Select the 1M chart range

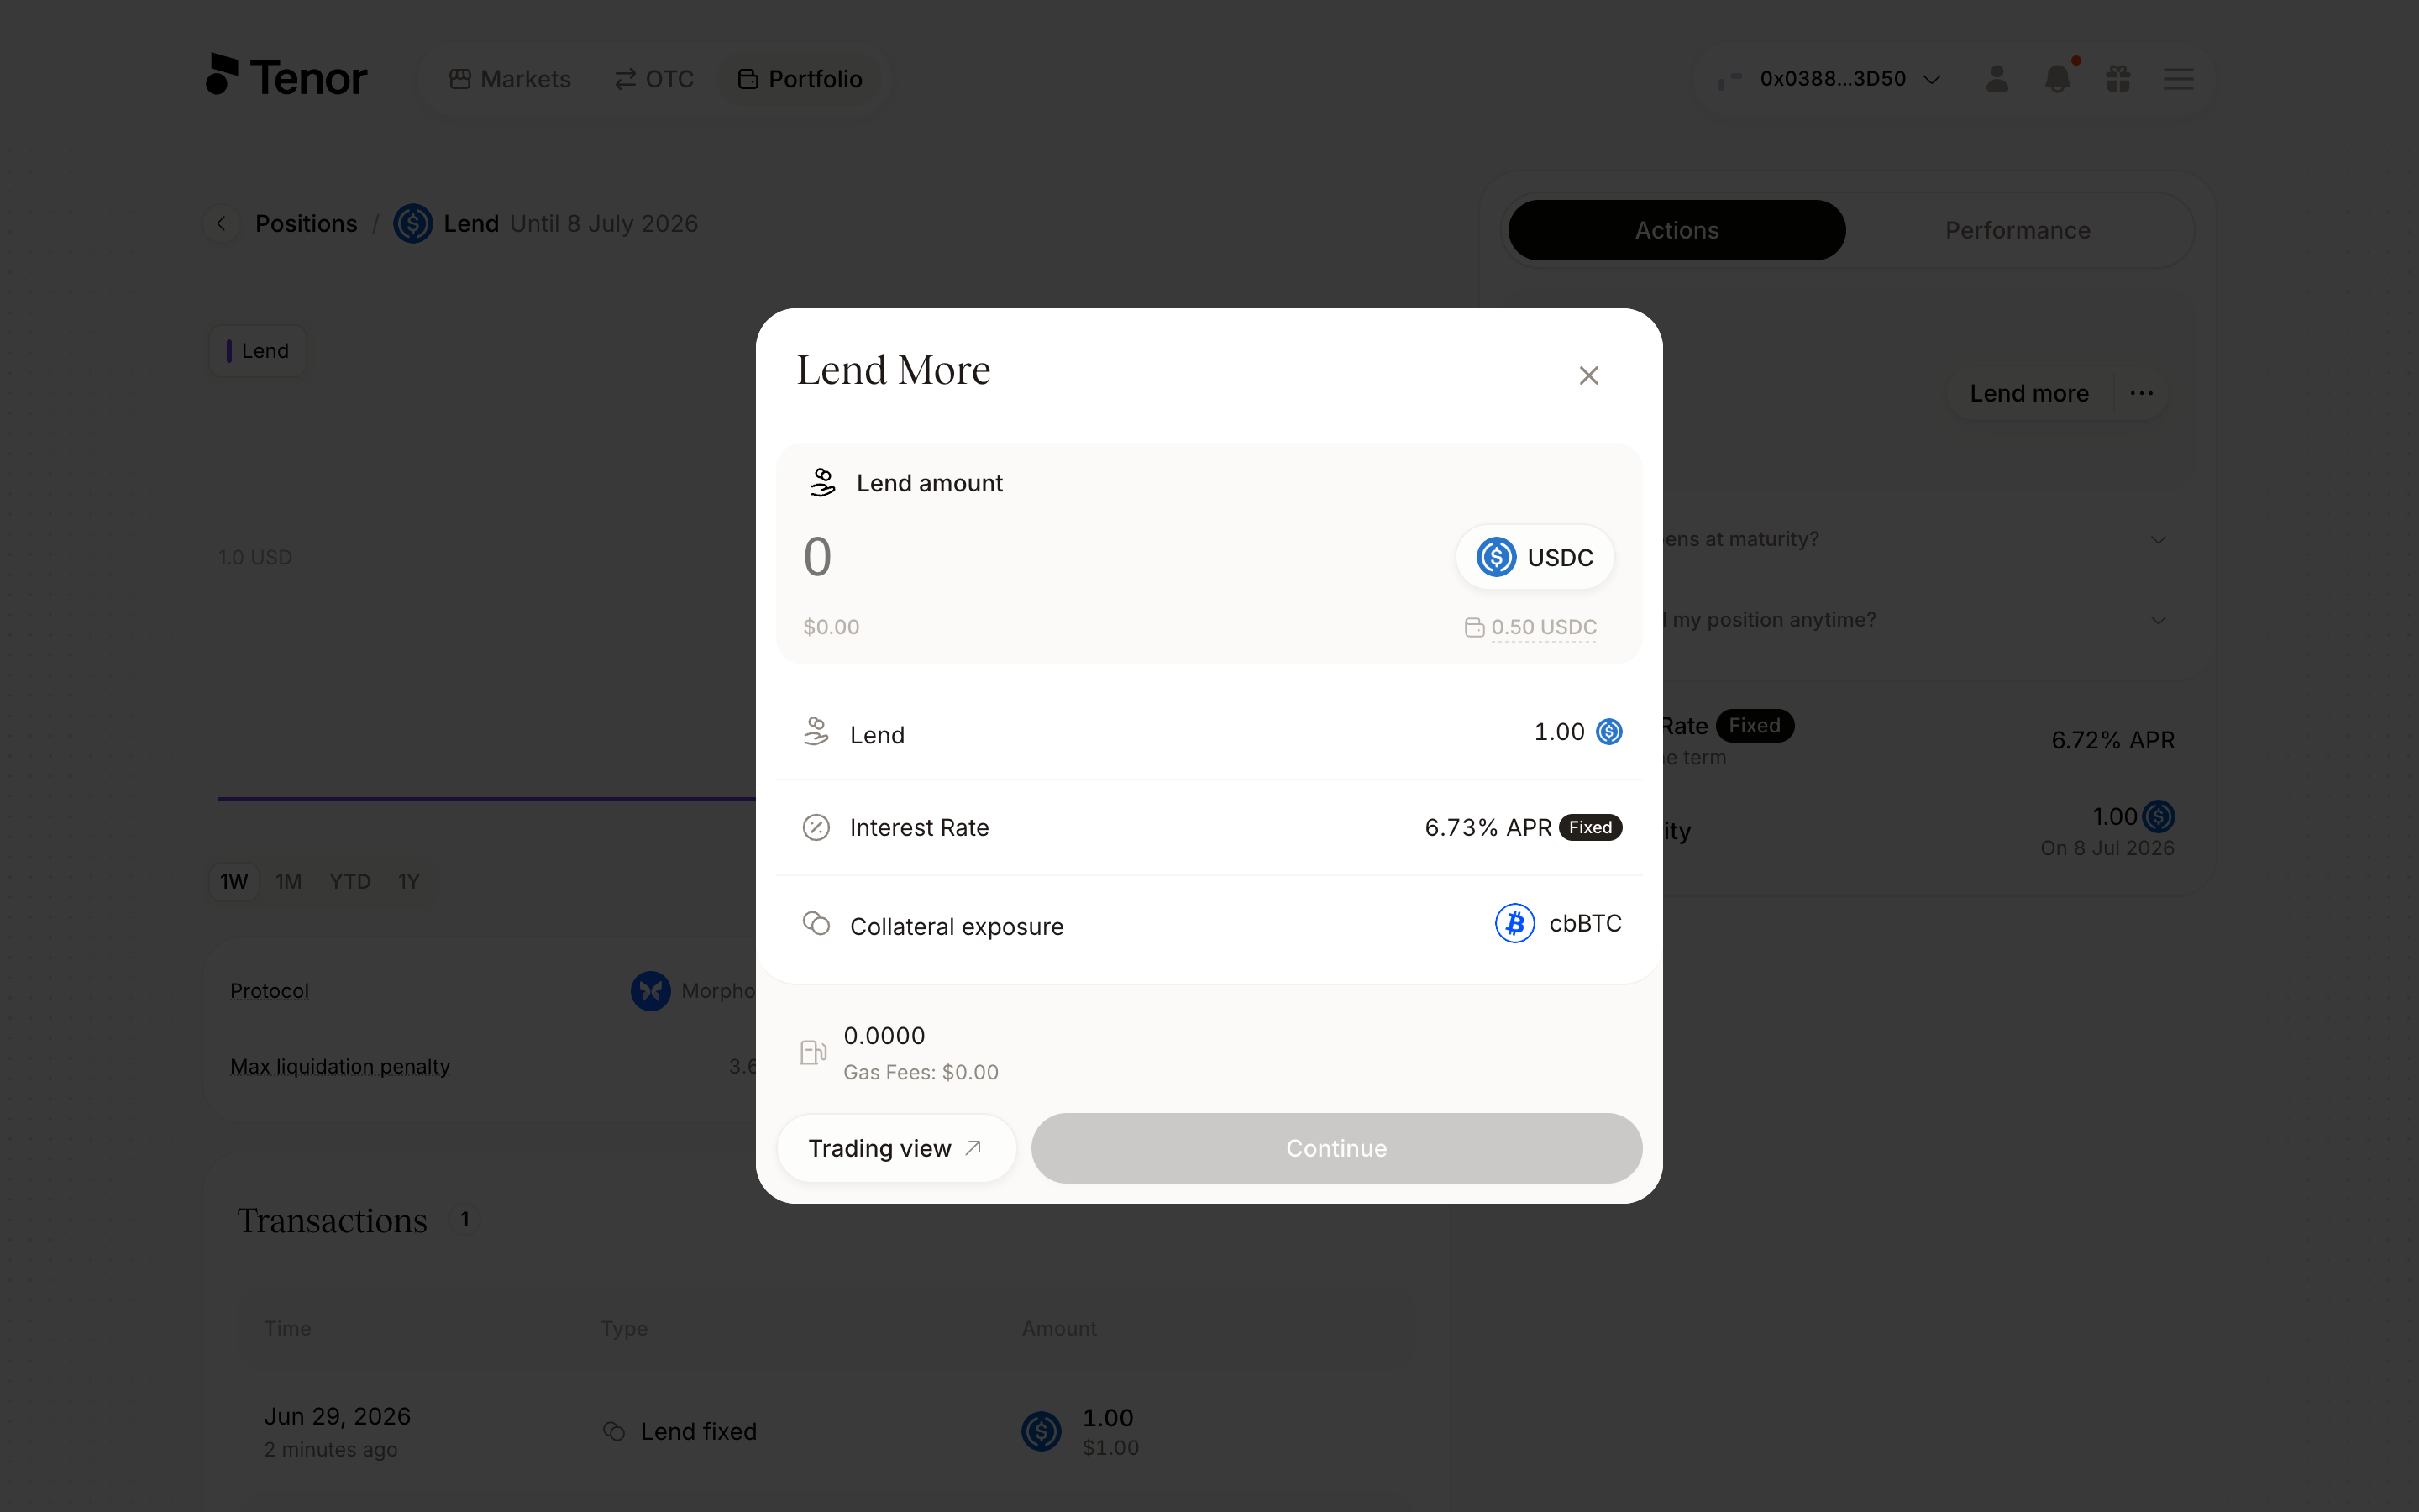[289, 881]
